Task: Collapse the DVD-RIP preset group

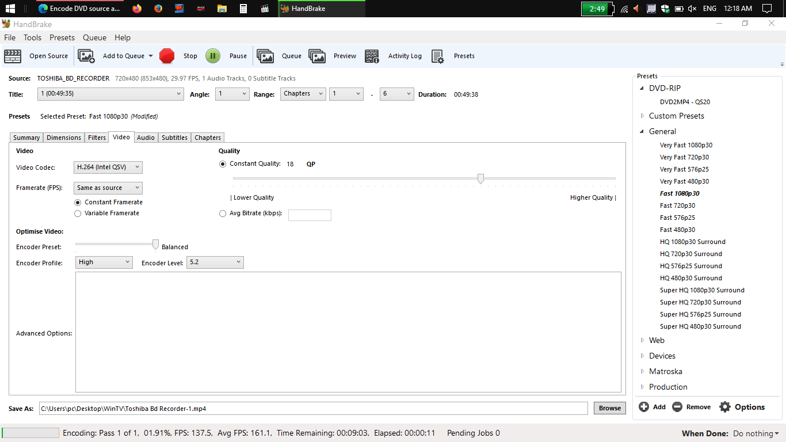Action: pyautogui.click(x=642, y=89)
